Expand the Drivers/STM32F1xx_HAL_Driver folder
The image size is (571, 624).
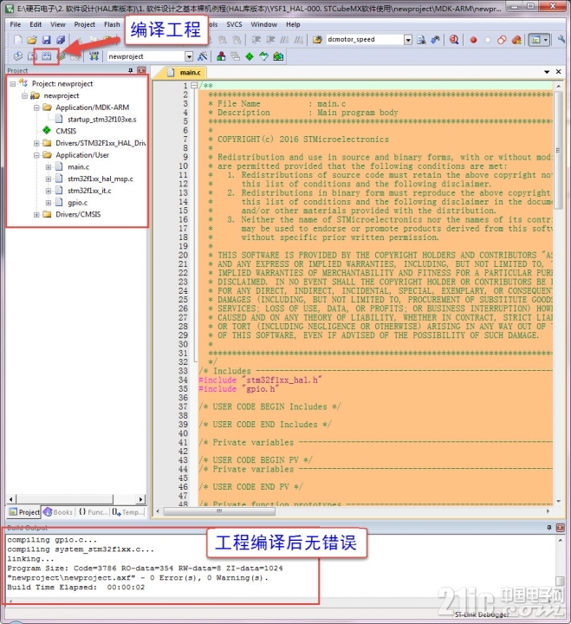click(x=36, y=143)
